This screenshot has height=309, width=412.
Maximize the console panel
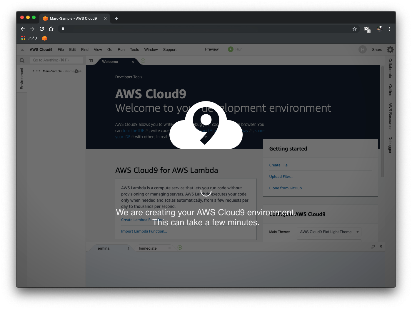[x=373, y=247]
